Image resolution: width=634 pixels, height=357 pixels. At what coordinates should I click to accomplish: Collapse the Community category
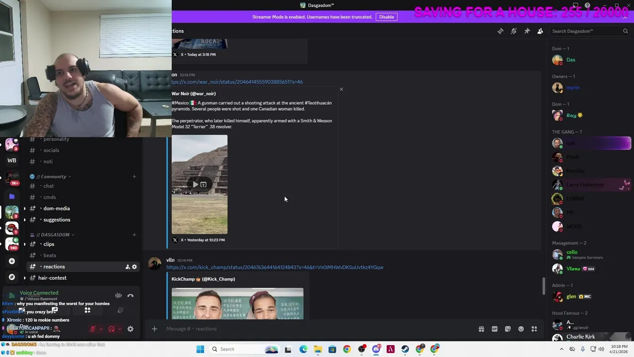(51, 177)
